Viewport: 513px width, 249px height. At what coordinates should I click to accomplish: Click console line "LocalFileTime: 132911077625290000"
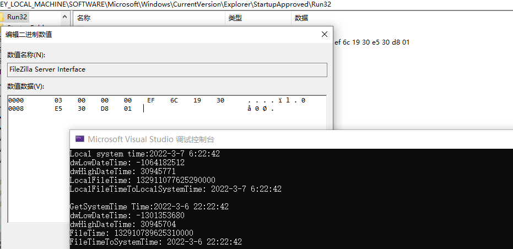point(143,180)
